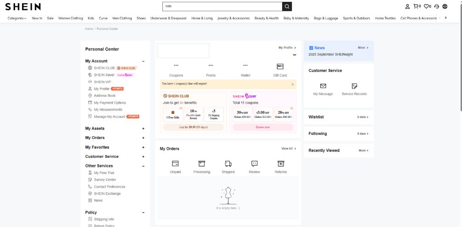This screenshot has width=462, height=227.
Task: Go to Women Clothing in navigation bar
Action: point(71,18)
